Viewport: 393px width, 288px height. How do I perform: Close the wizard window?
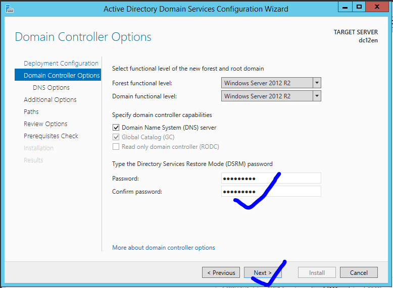[x=377, y=7]
